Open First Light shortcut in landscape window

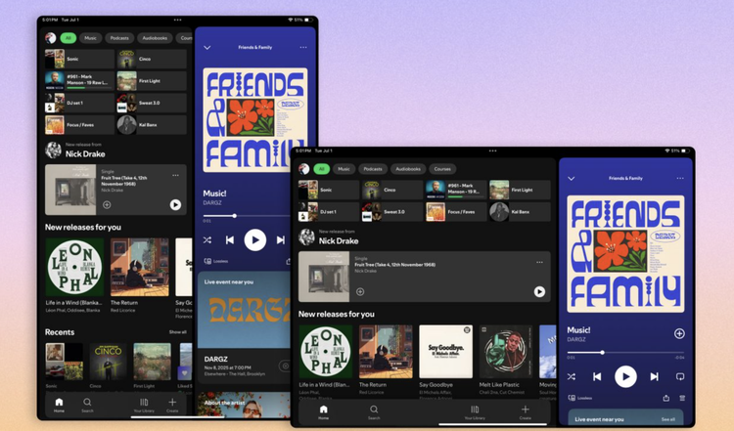520,190
